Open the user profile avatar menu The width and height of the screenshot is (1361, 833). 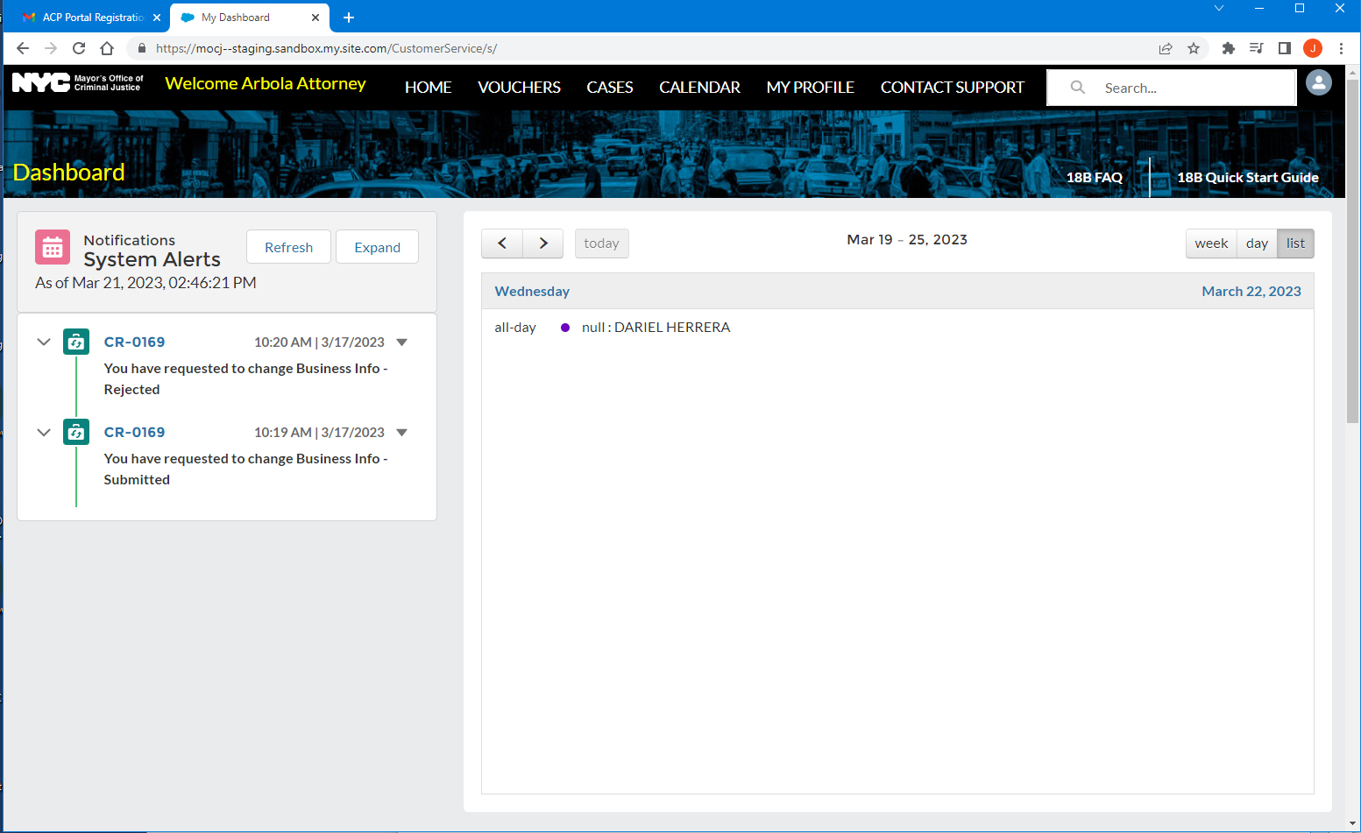(1318, 83)
